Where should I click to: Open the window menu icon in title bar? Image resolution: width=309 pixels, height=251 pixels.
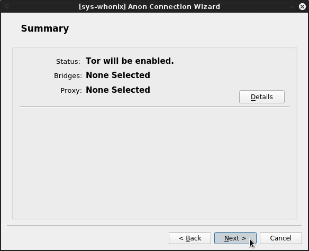click(x=6, y=7)
